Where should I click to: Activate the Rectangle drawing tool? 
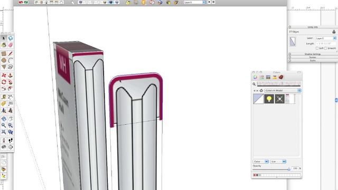tap(4, 53)
